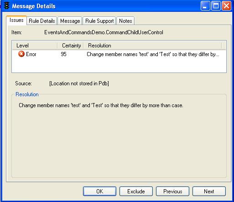Close the Message Details window

point(226,6)
